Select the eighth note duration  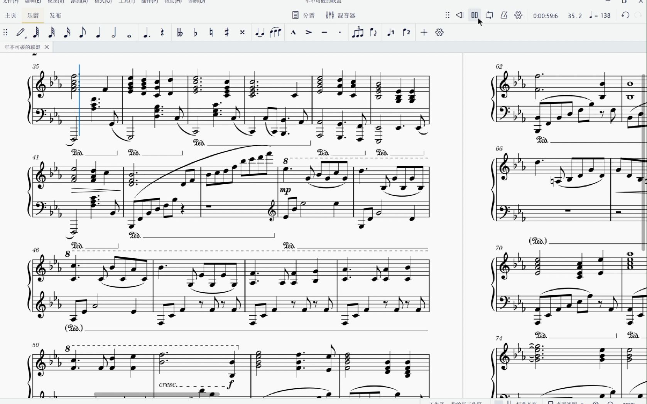[x=82, y=32]
